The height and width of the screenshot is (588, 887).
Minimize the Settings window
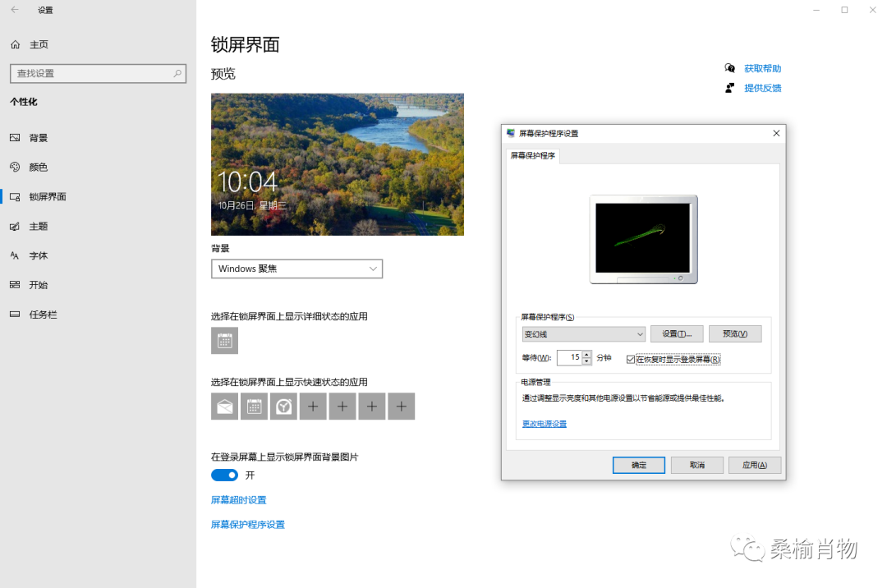(816, 10)
